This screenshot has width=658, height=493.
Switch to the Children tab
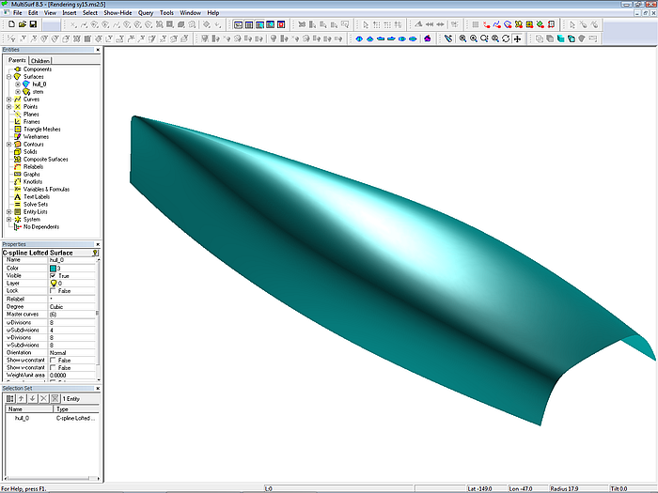tap(40, 60)
